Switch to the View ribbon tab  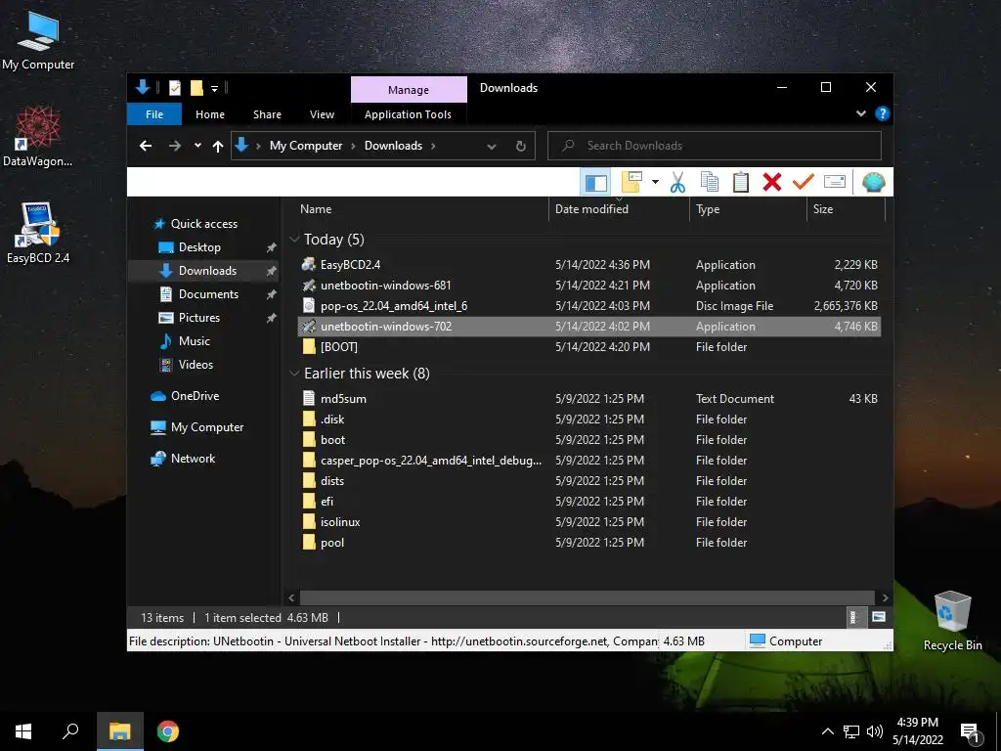(x=322, y=114)
